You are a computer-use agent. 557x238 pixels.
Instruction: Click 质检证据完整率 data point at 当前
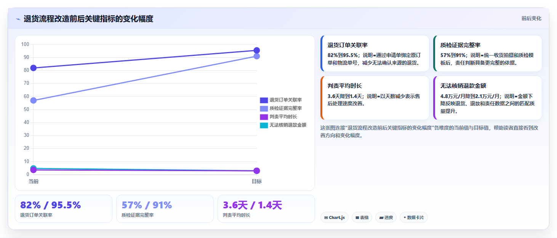[x=34, y=100]
